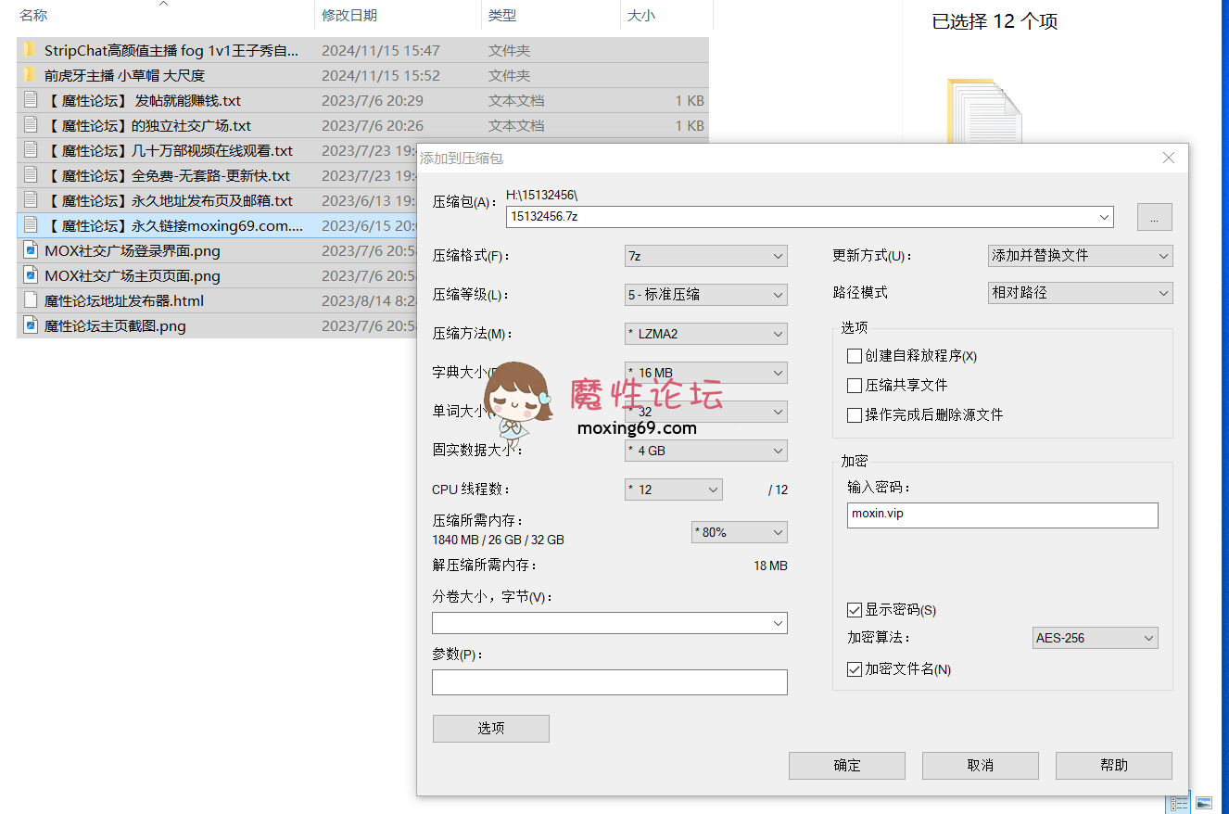1229x814 pixels.
Task: Sort files by the 修改日期 column header
Action: [349, 16]
